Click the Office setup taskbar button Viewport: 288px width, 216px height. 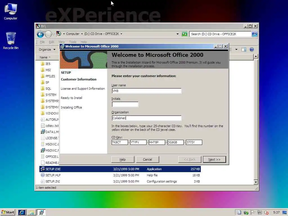click(41, 212)
